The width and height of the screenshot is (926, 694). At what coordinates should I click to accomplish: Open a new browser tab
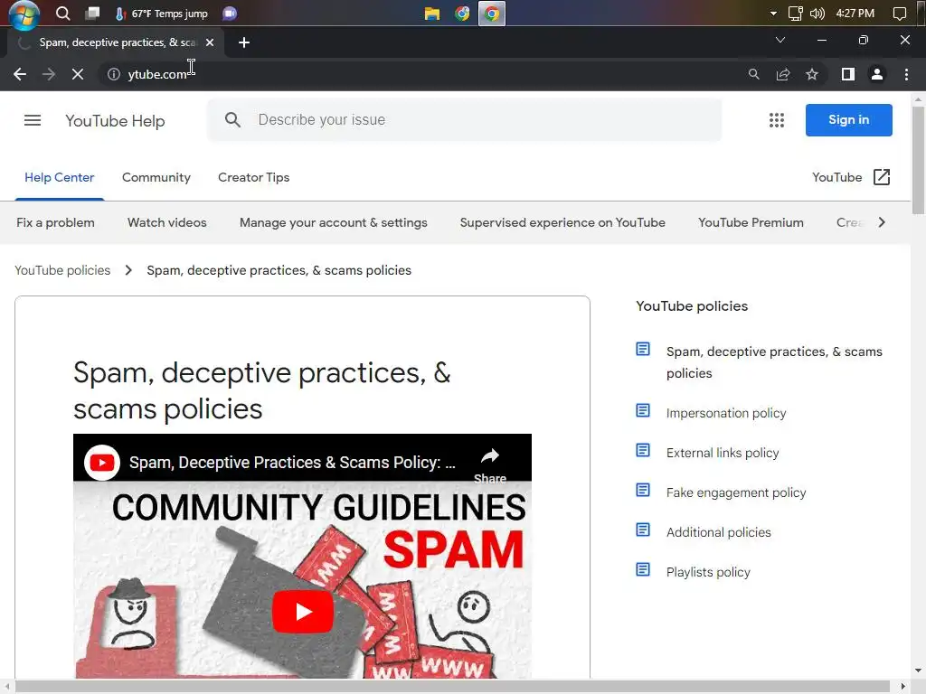tap(244, 42)
